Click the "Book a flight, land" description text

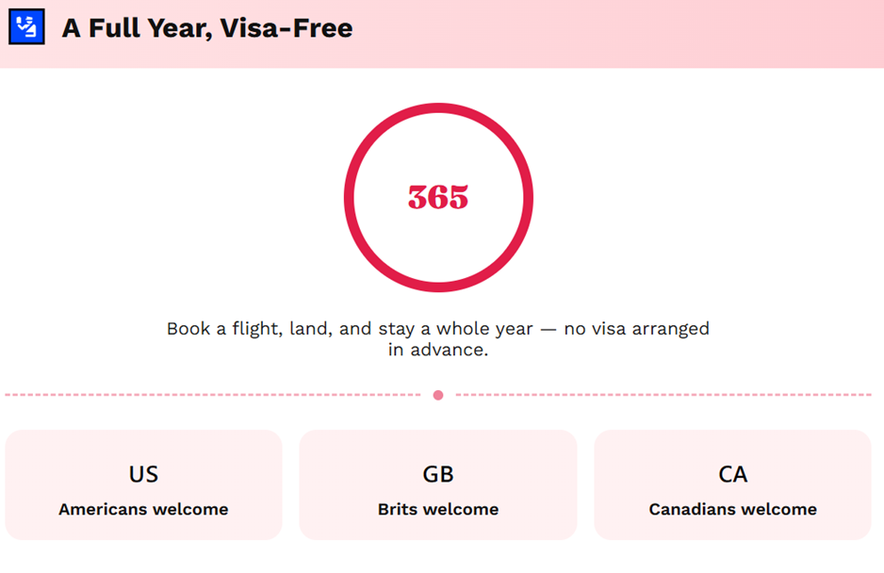[x=438, y=339]
